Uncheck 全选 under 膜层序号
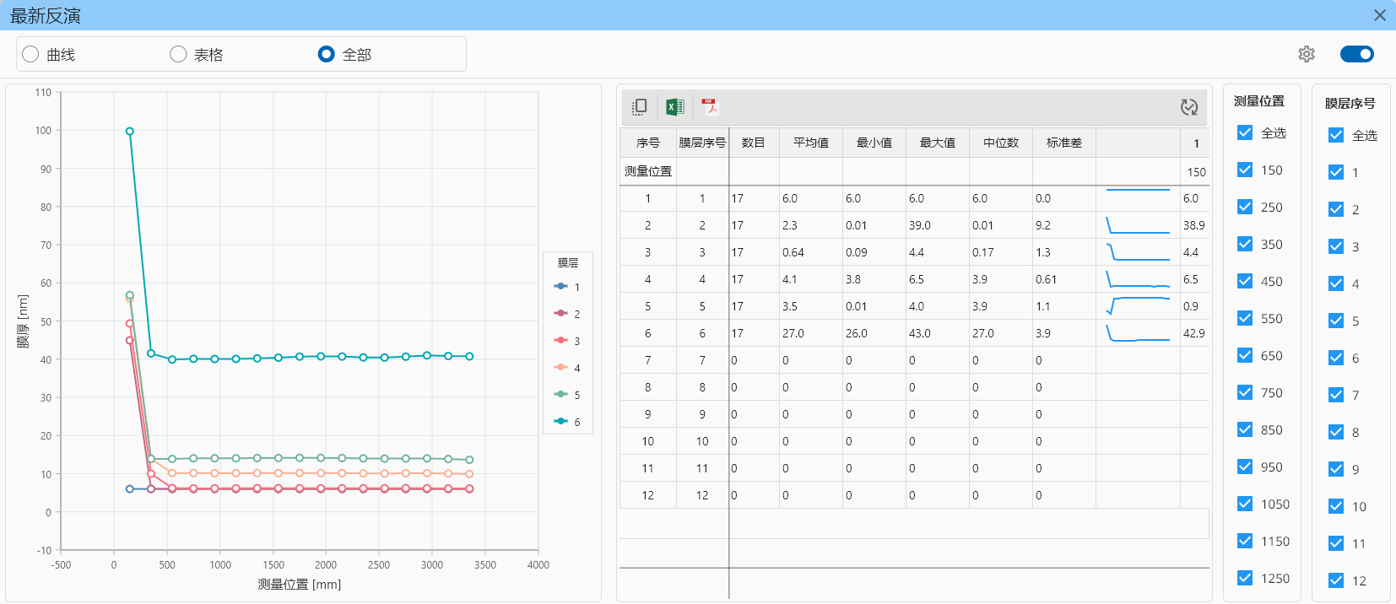Screen dimensions: 1396x604 pos(1336,135)
